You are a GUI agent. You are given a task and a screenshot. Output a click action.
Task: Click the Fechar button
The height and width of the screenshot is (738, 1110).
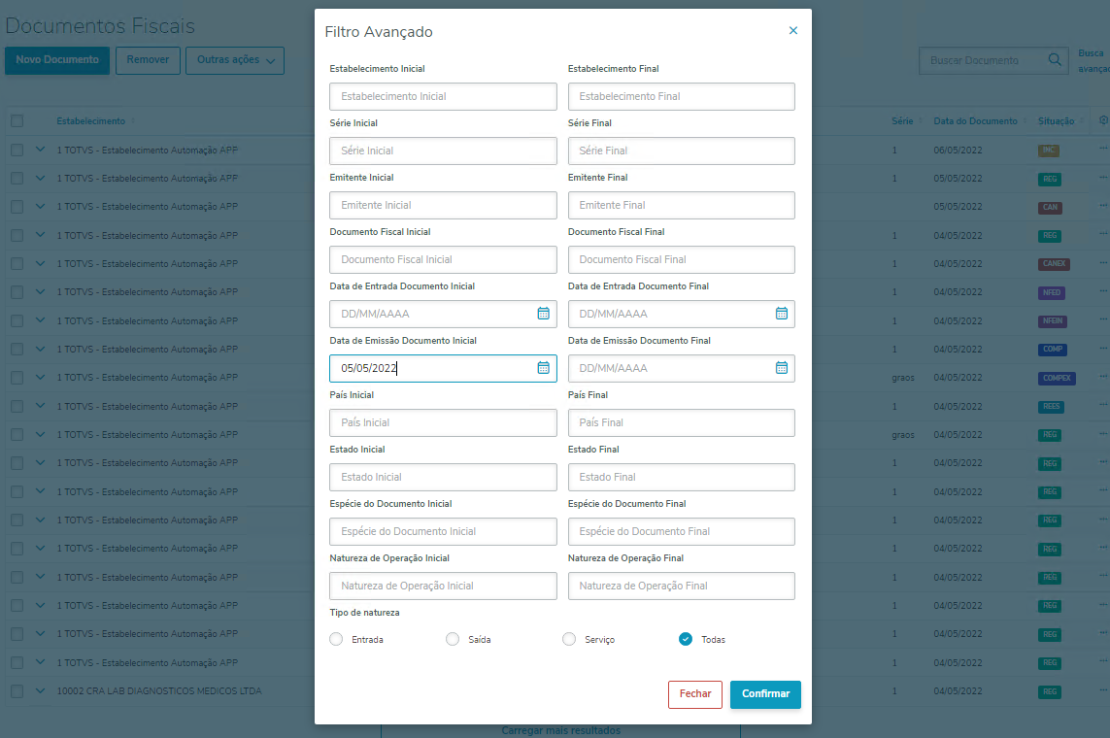pyautogui.click(x=694, y=694)
